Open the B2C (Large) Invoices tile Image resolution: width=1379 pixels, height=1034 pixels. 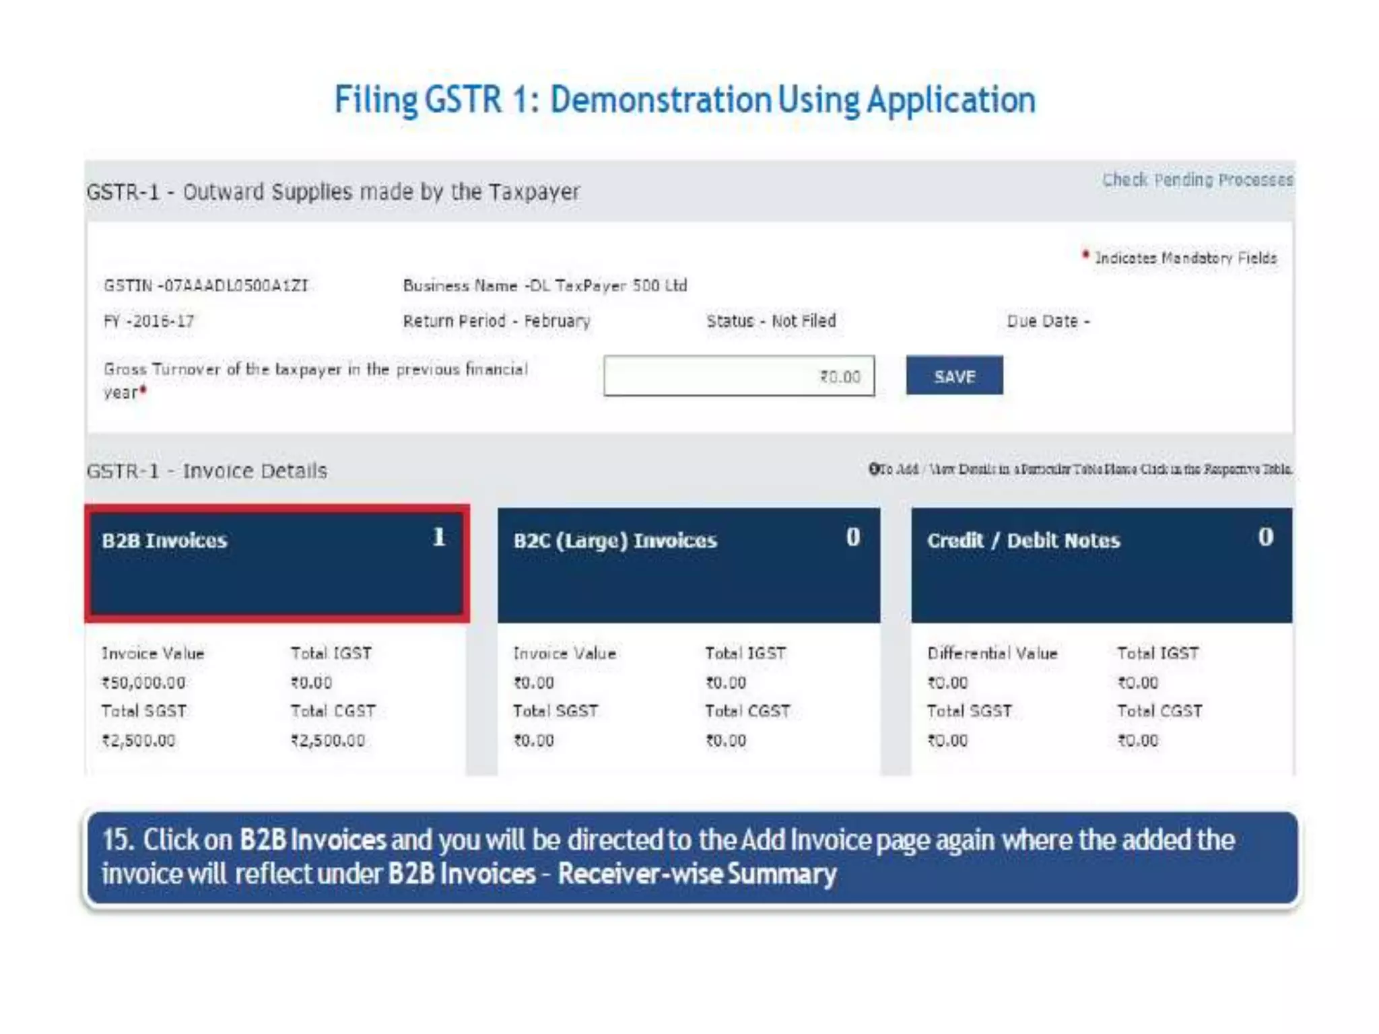[688, 564]
